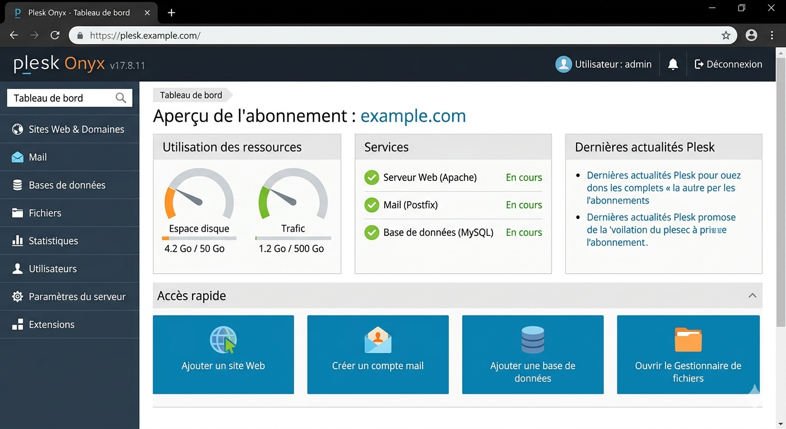Open a new browser tab
The height and width of the screenshot is (429, 786).
click(171, 12)
